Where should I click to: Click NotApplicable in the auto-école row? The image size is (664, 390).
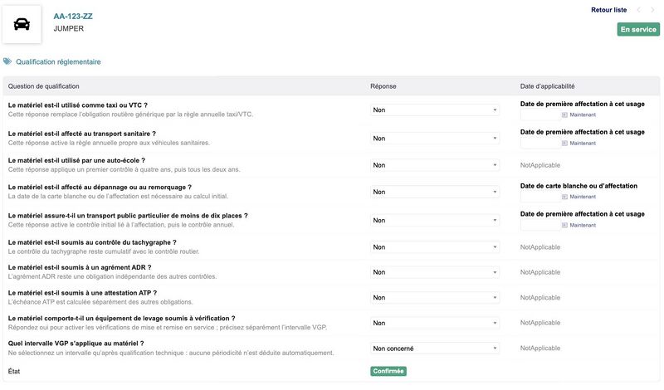click(x=540, y=165)
